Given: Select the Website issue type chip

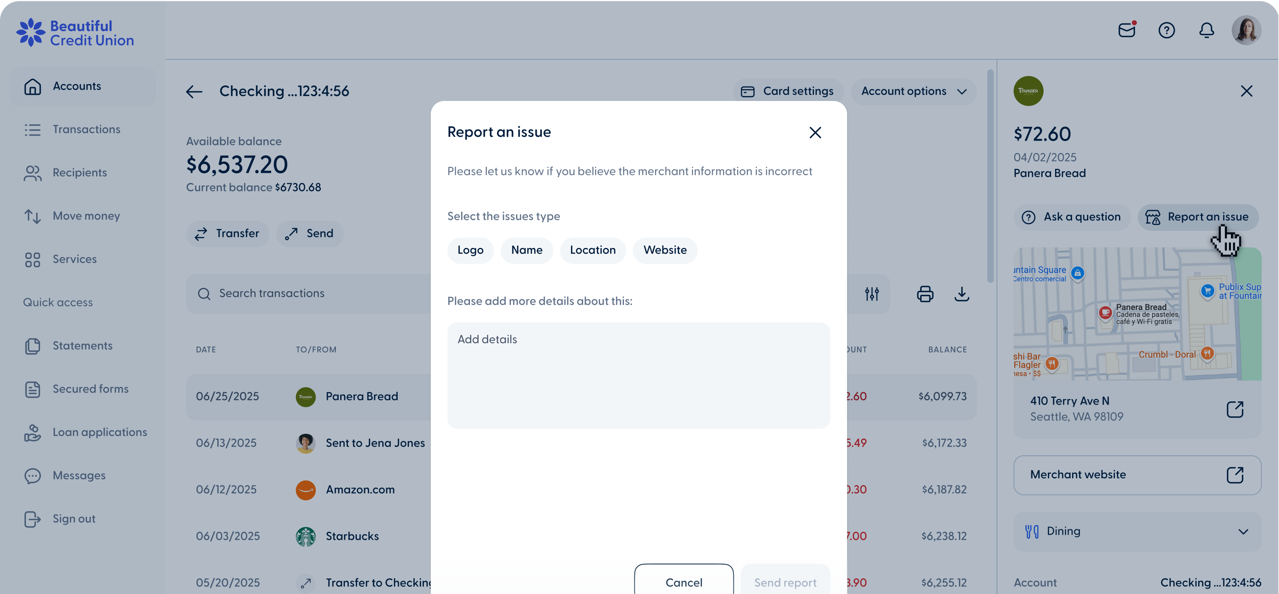Looking at the screenshot, I should 665,250.
